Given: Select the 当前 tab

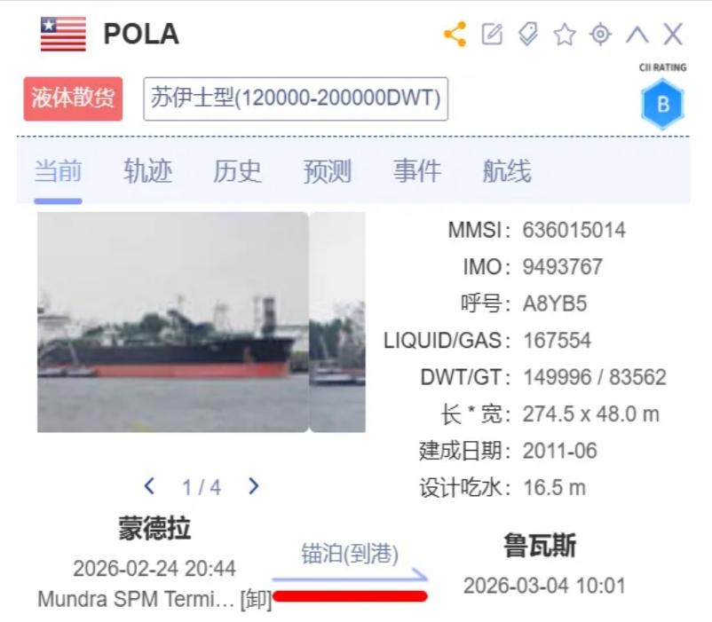Looking at the screenshot, I should 58,171.
